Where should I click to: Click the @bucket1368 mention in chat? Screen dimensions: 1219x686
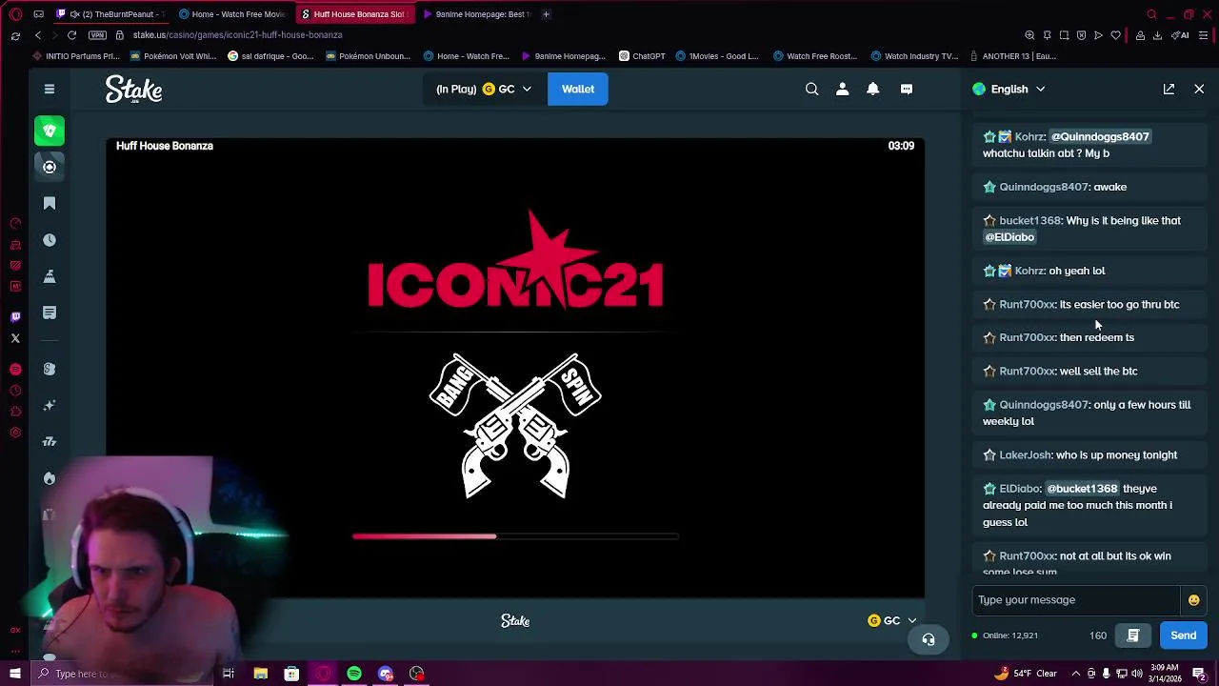point(1082,489)
